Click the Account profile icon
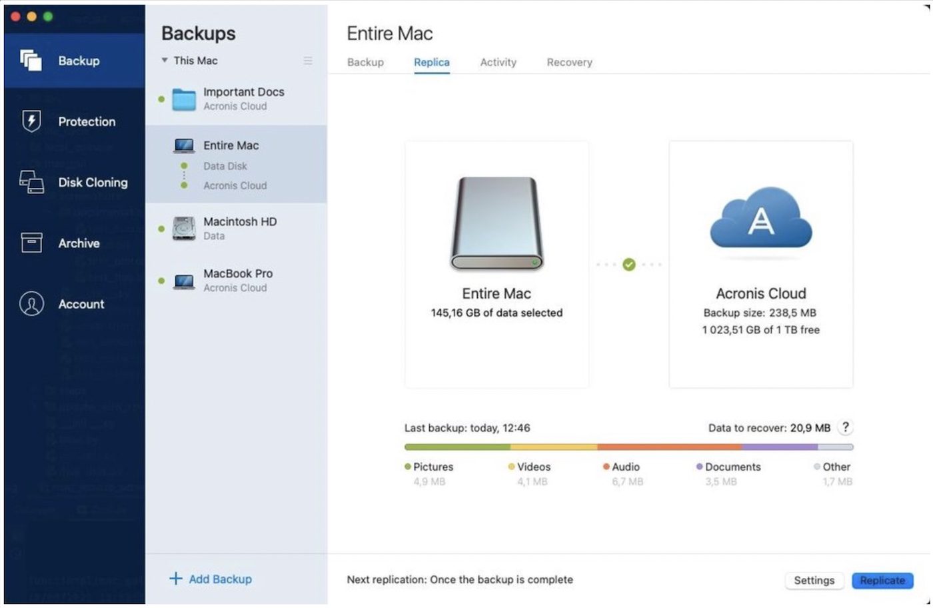 (31, 304)
